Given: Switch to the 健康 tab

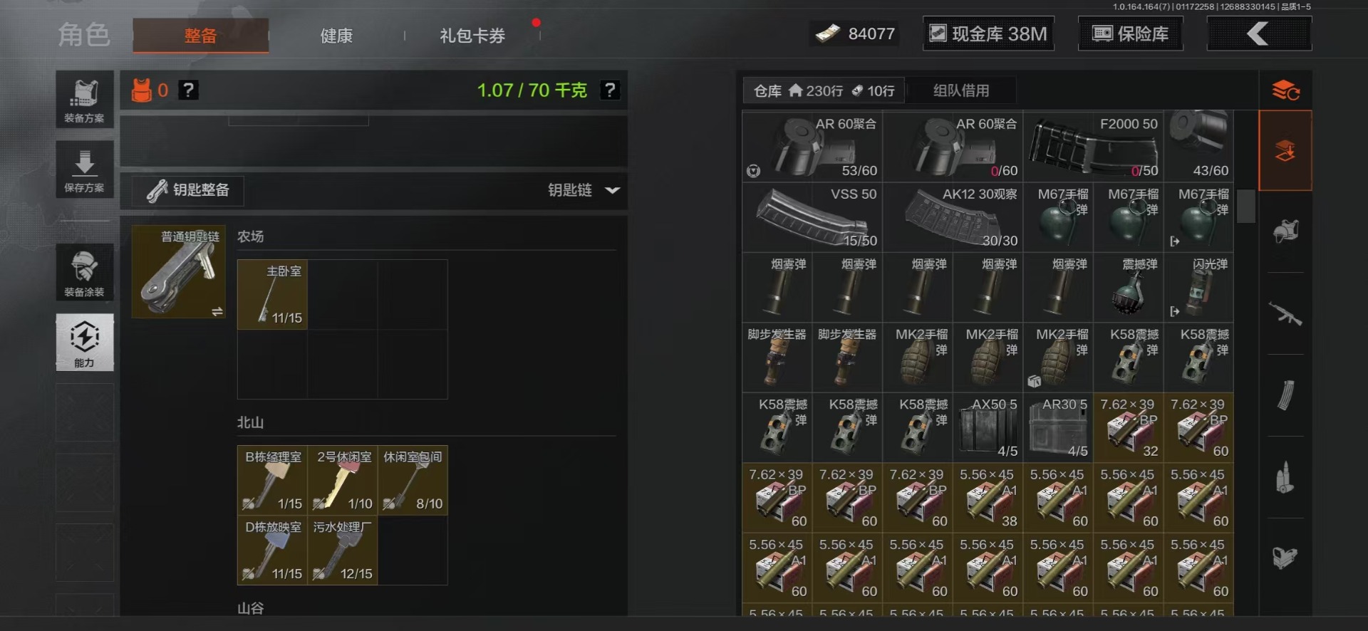Looking at the screenshot, I should 336,36.
